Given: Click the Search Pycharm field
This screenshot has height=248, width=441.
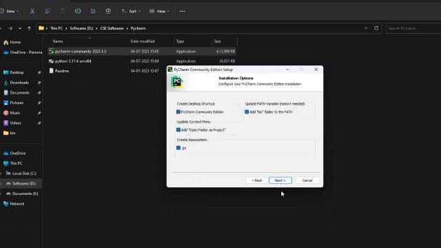Looking at the screenshot, I should [x=413, y=28].
